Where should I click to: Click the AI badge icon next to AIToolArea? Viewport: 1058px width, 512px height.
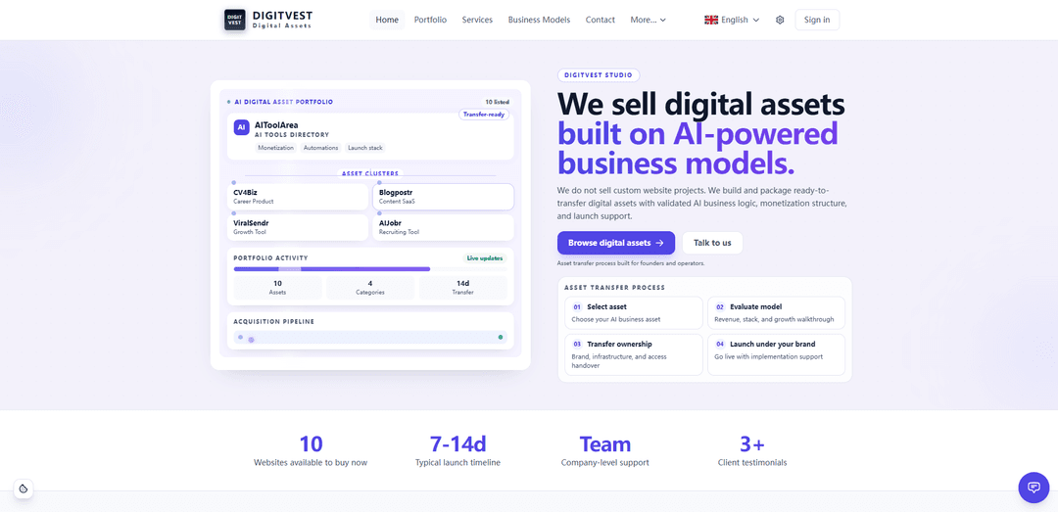point(242,127)
